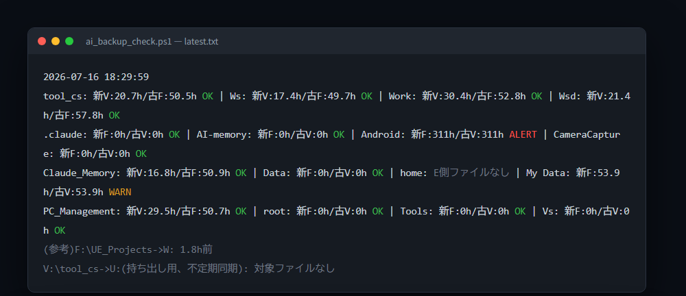
Task: Click the AI-memory: label
Action: click(x=224, y=135)
